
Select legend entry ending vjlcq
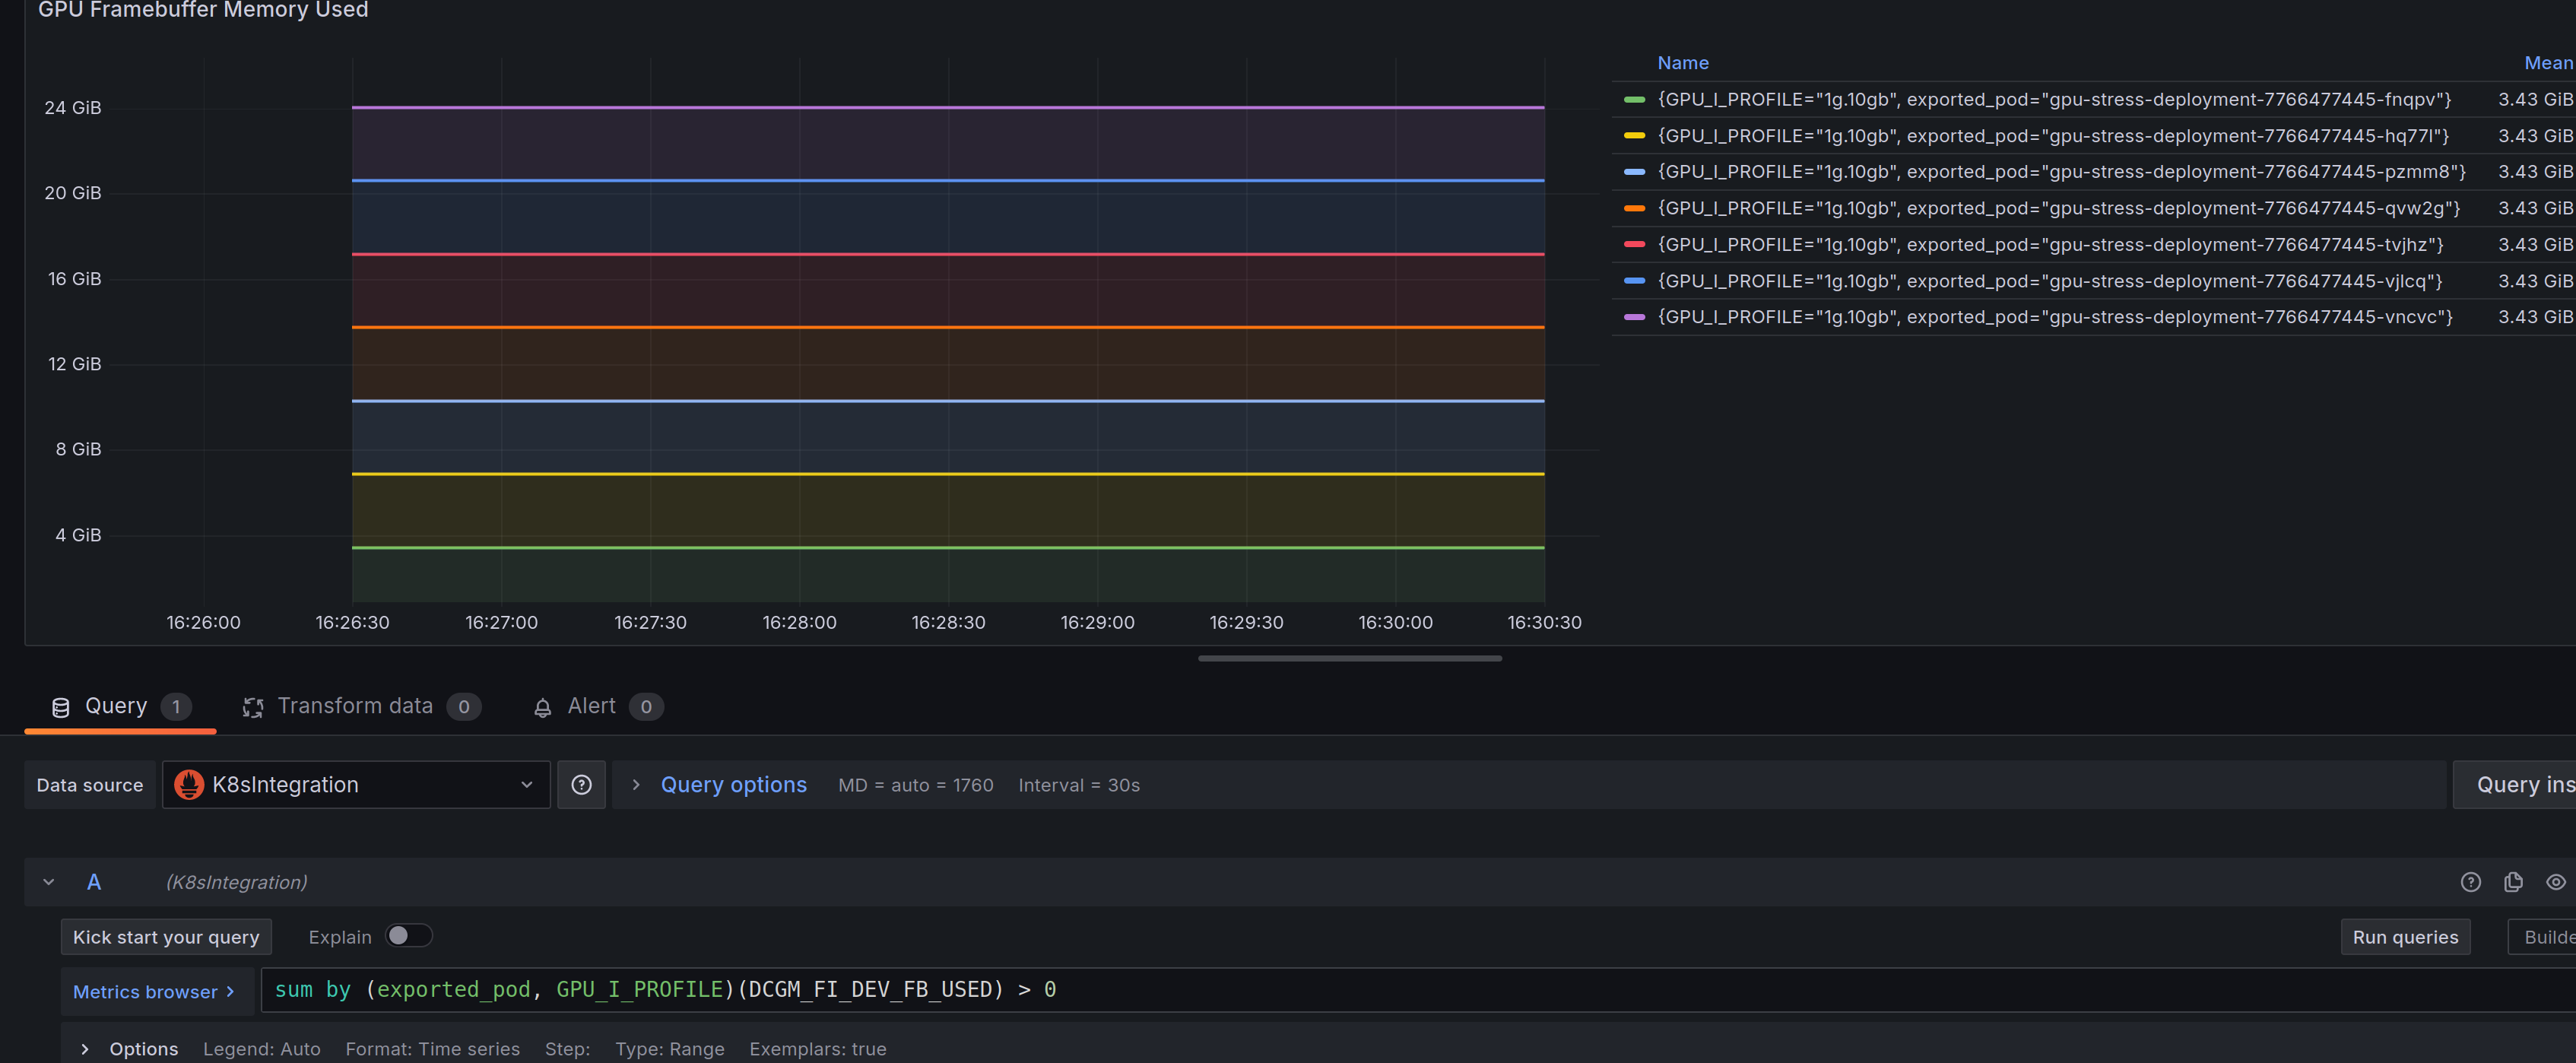click(x=2050, y=281)
